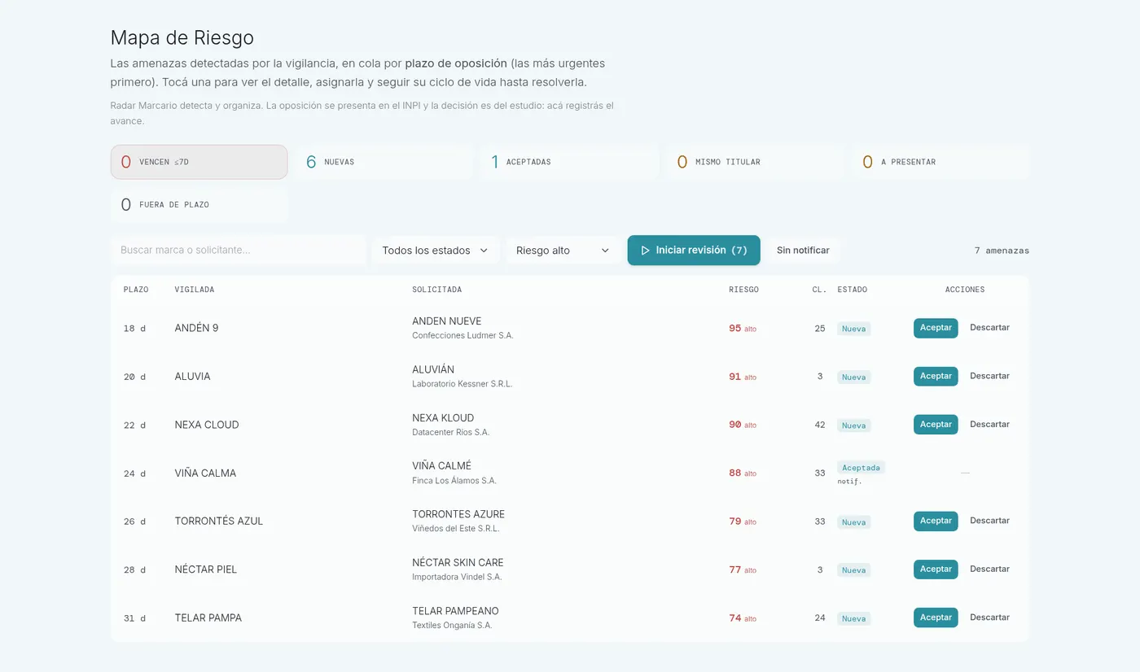
Task: Click the TORRONTES AZURE requested mark
Action: pos(458,514)
